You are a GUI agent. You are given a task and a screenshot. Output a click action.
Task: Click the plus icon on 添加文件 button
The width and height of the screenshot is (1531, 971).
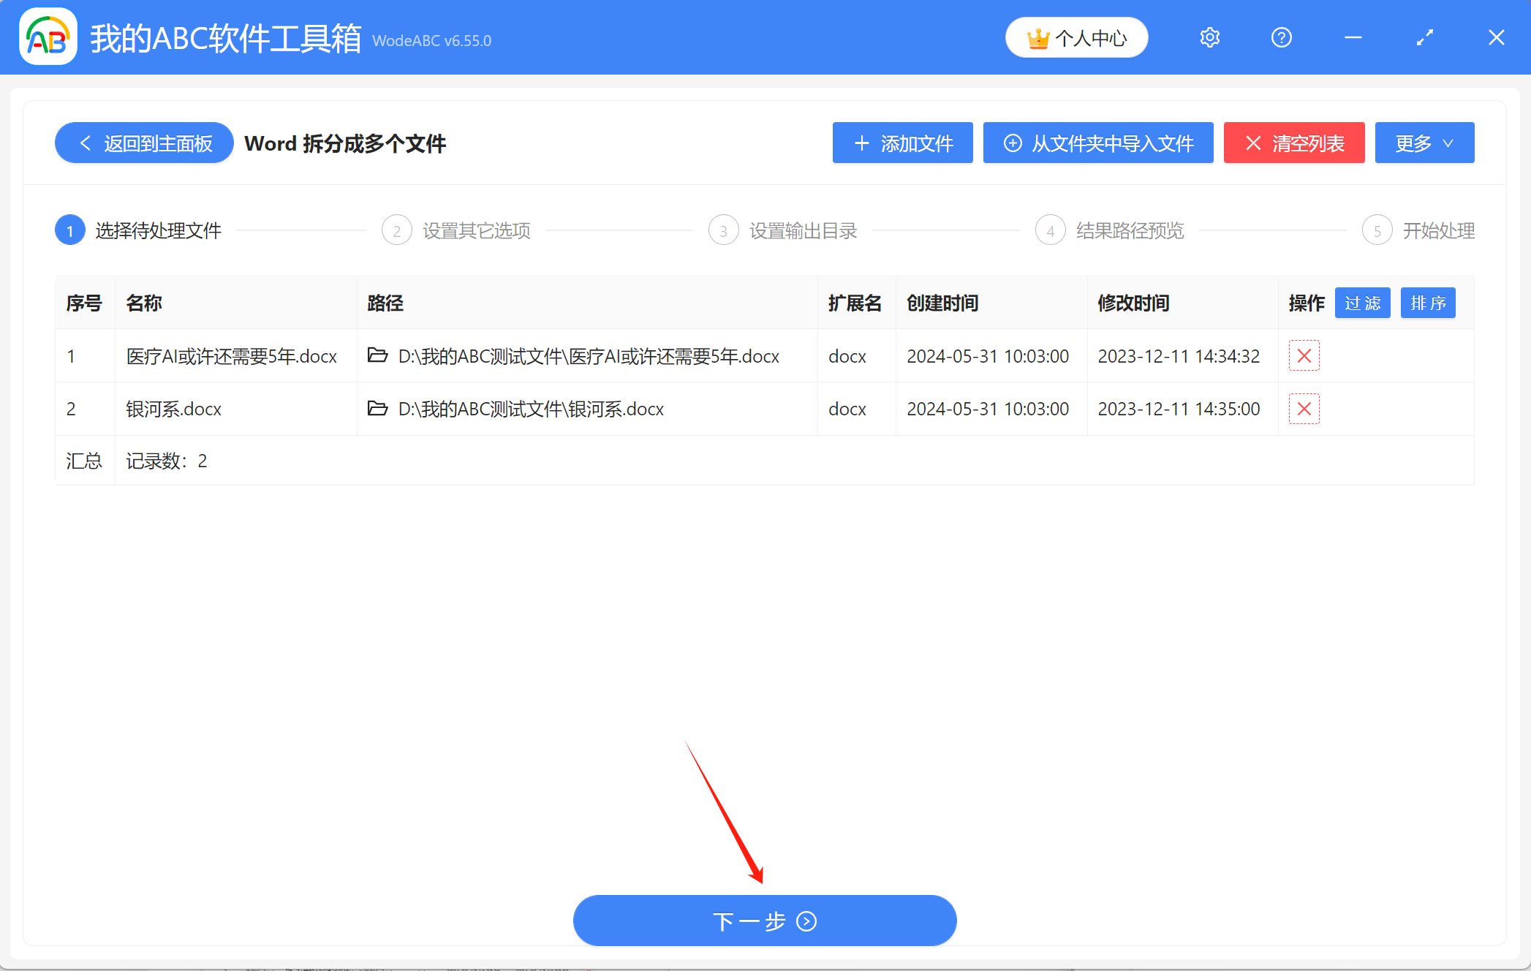click(861, 143)
